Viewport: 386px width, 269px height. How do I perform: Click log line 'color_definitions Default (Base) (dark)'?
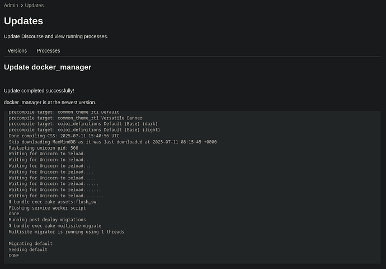[83, 124]
